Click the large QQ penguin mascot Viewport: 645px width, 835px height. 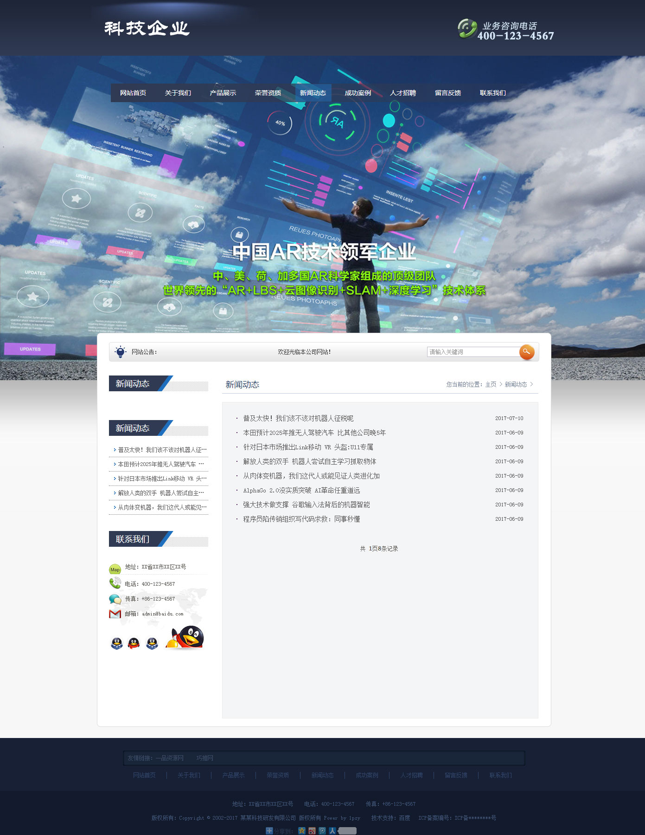point(187,637)
